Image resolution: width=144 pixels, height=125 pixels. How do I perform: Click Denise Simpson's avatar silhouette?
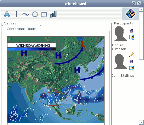point(120,34)
